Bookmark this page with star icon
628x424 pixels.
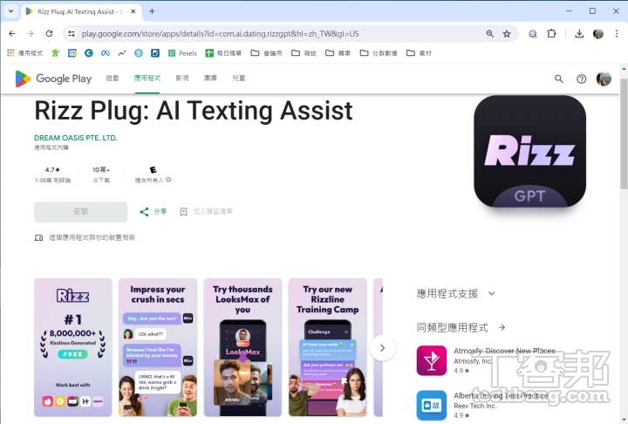click(507, 34)
